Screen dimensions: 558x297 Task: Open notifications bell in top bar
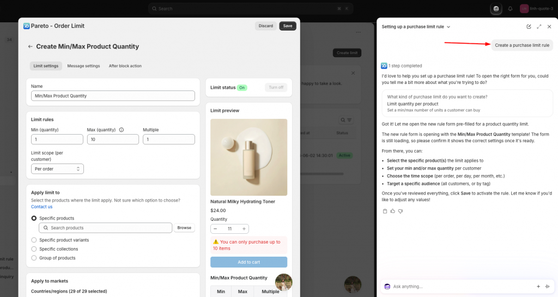pos(510,9)
